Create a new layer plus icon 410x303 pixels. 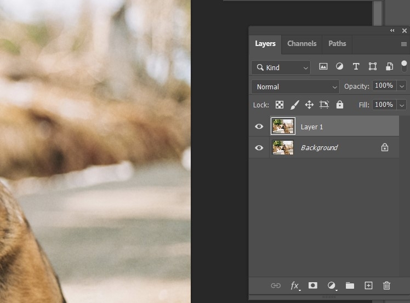click(x=368, y=285)
